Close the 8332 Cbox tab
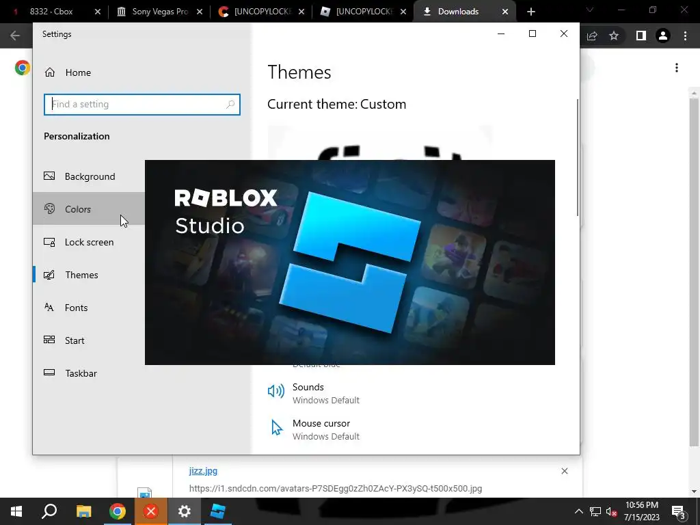This screenshot has height=525, width=700. coord(98,12)
